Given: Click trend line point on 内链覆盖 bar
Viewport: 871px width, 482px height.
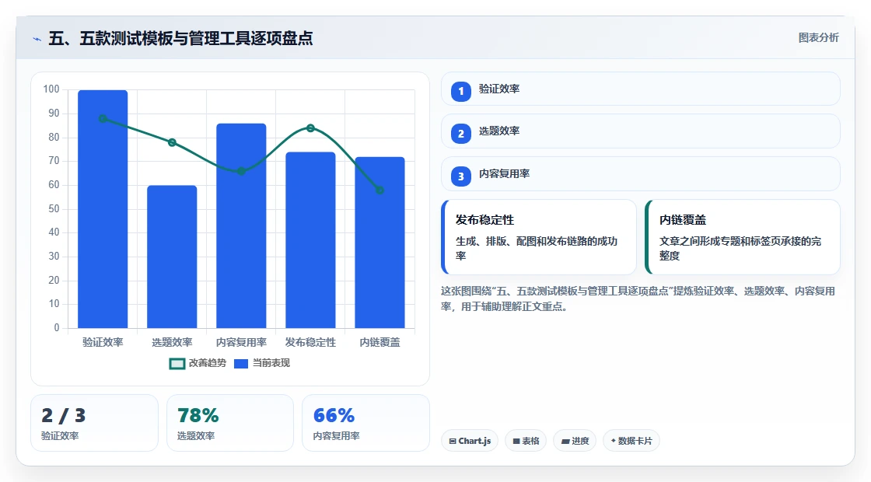Looking at the screenshot, I should point(380,190).
